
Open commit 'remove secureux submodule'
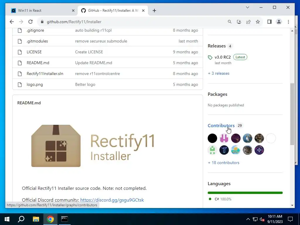(x=101, y=41)
